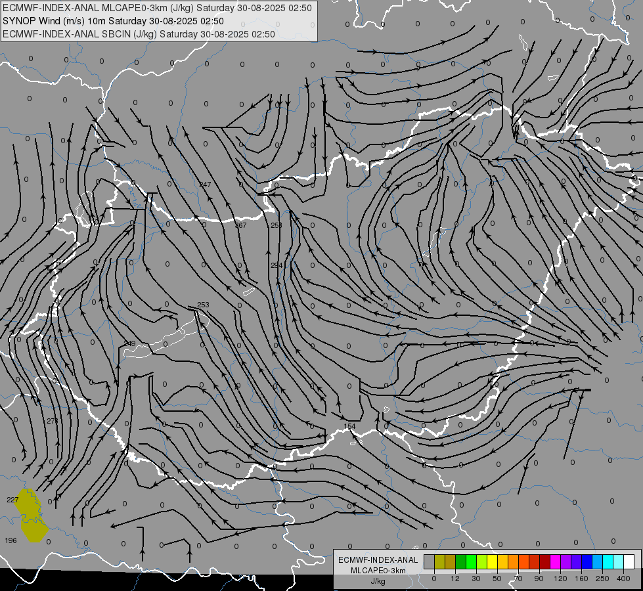This screenshot has width=643, height=591.
Task: Pick the magenta legend swatch
Action: [555, 561]
